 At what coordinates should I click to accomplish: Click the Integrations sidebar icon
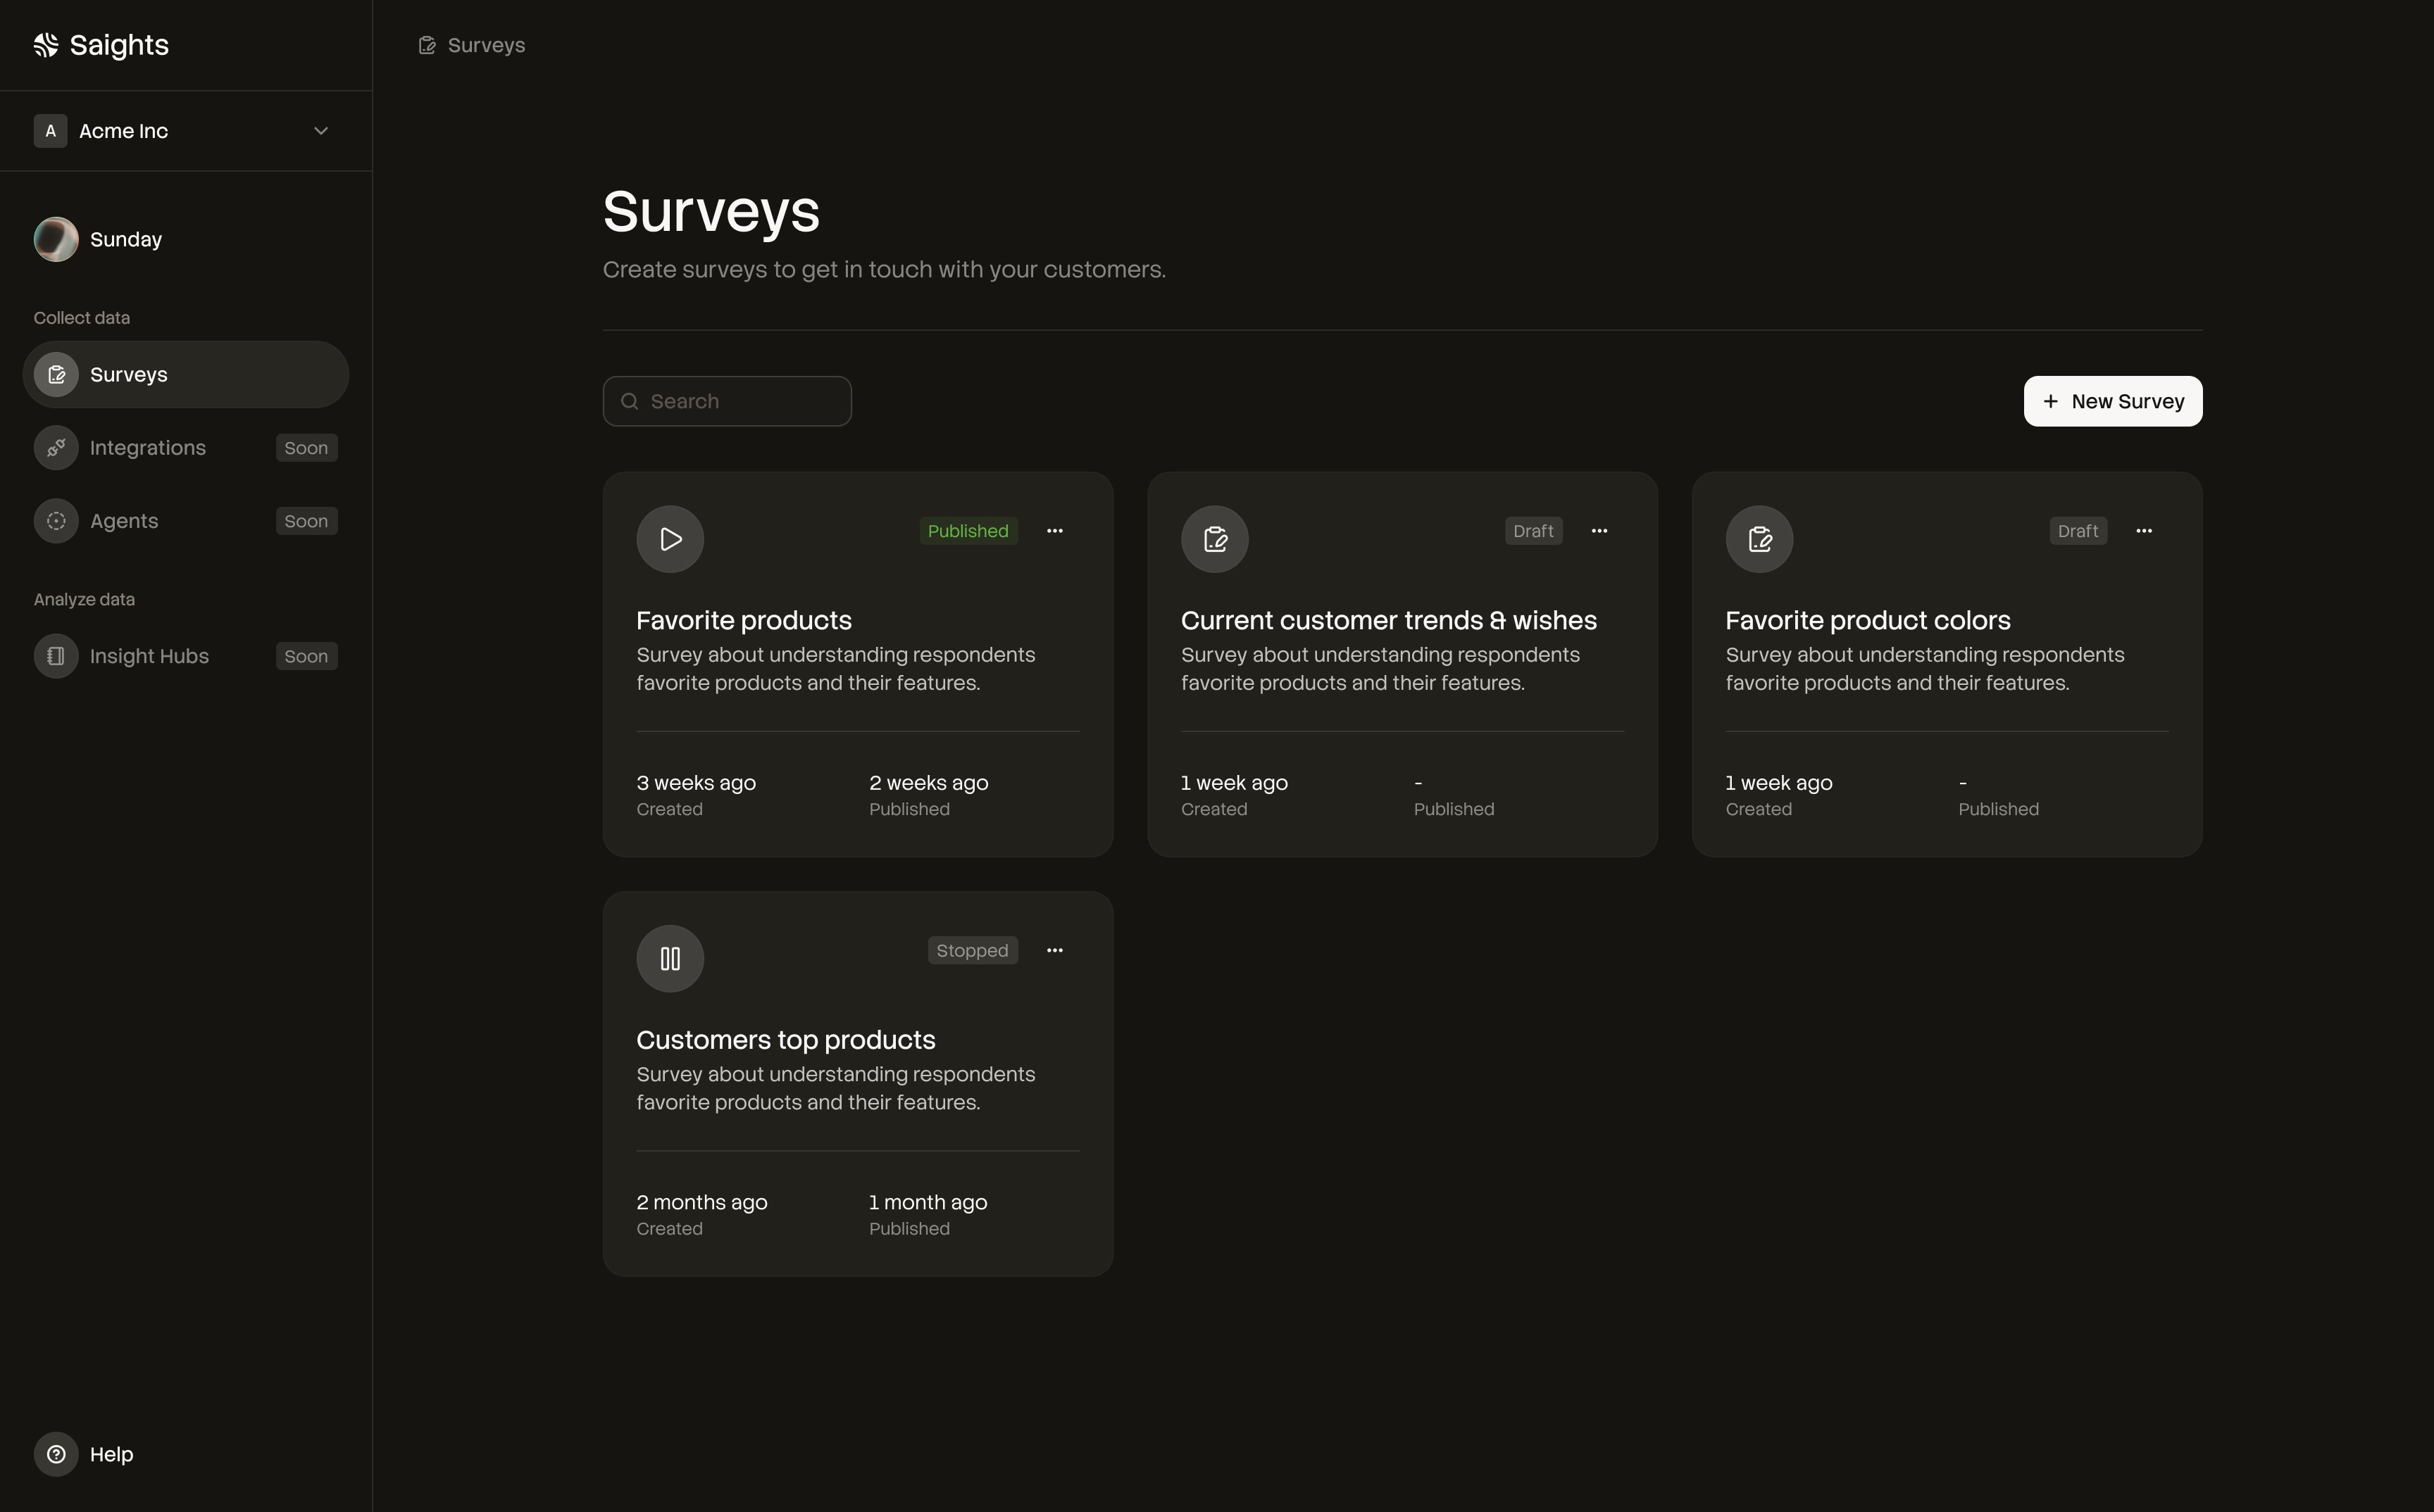tap(56, 448)
